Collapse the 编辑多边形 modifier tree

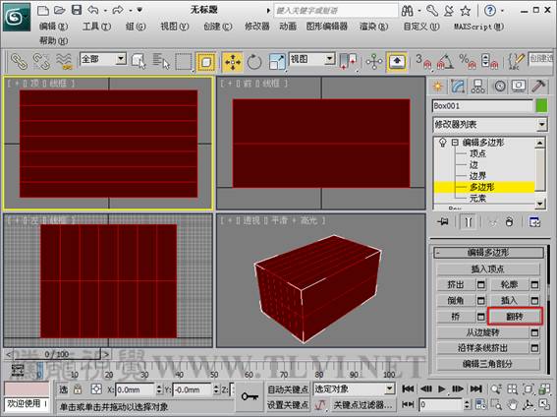454,143
